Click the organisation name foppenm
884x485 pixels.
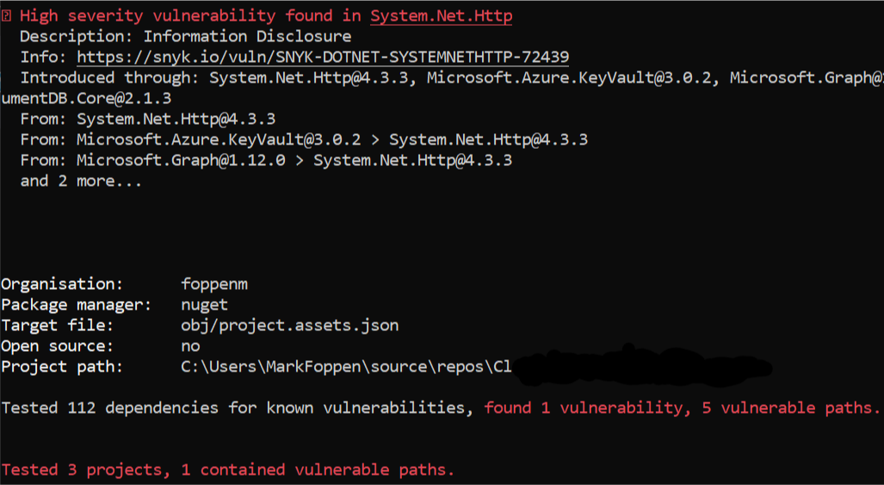pyautogui.click(x=214, y=284)
